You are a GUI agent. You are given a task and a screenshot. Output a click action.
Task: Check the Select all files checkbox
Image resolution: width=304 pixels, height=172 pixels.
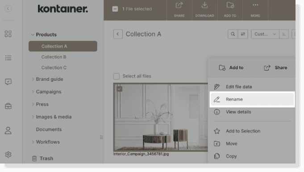tap(117, 76)
